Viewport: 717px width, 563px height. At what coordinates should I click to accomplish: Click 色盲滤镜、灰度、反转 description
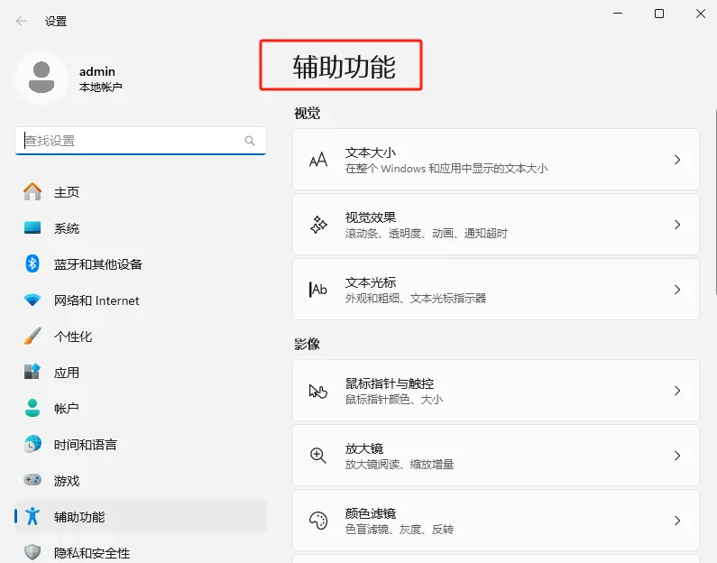coord(400,530)
